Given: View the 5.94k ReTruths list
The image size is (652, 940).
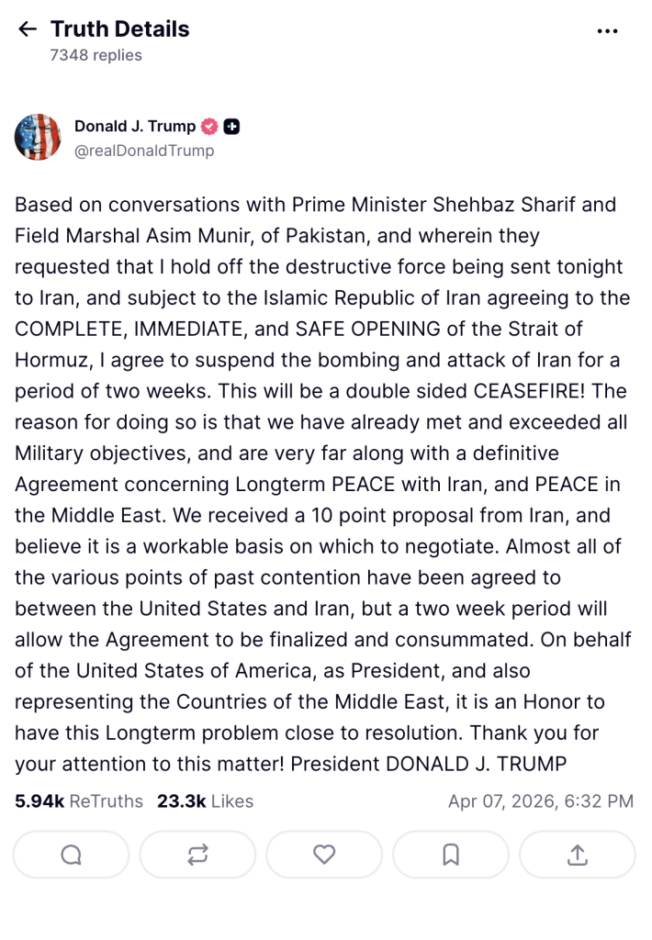Looking at the screenshot, I should coord(79,801).
